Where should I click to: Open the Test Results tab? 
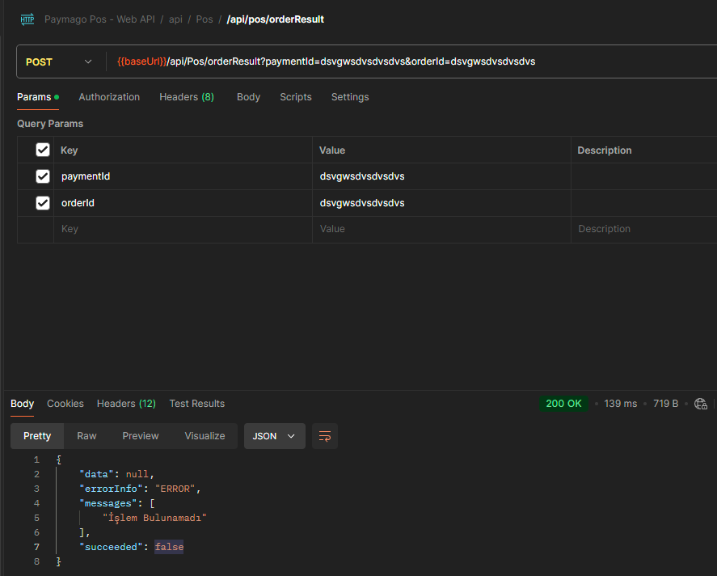coord(197,404)
